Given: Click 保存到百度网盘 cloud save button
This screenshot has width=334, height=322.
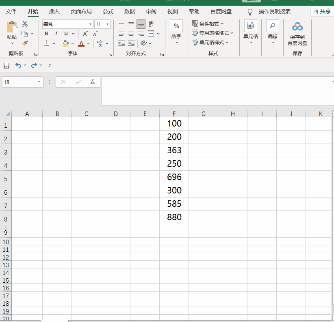Looking at the screenshot, I should [297, 34].
